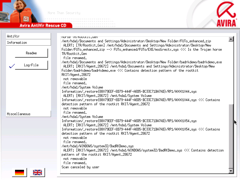The width and height of the screenshot is (240, 180).
Task: Click the BadRKDemo.sys path line
Action: click(x=97, y=146)
